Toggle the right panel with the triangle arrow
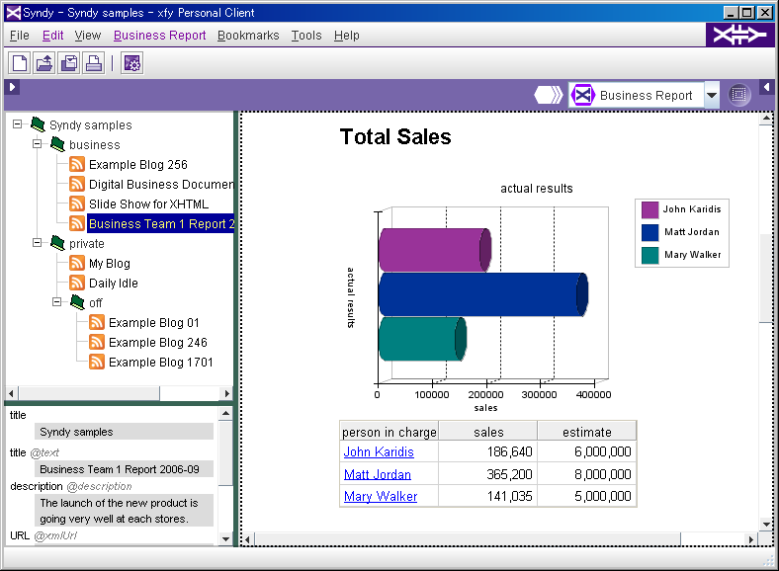This screenshot has height=571, width=779. (766, 87)
